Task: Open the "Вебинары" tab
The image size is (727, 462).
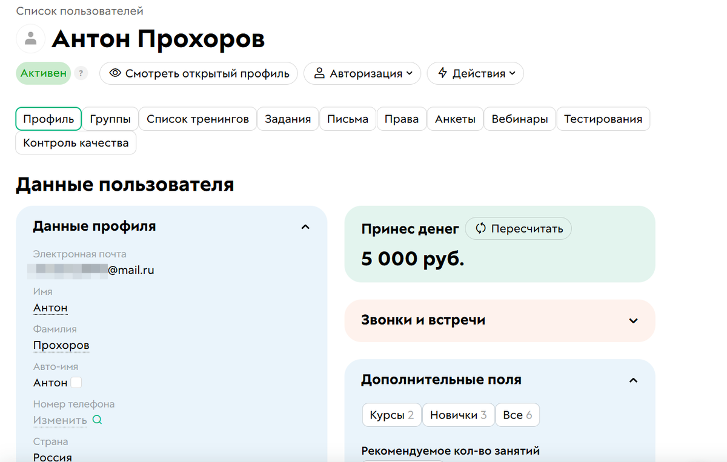Action: point(519,119)
